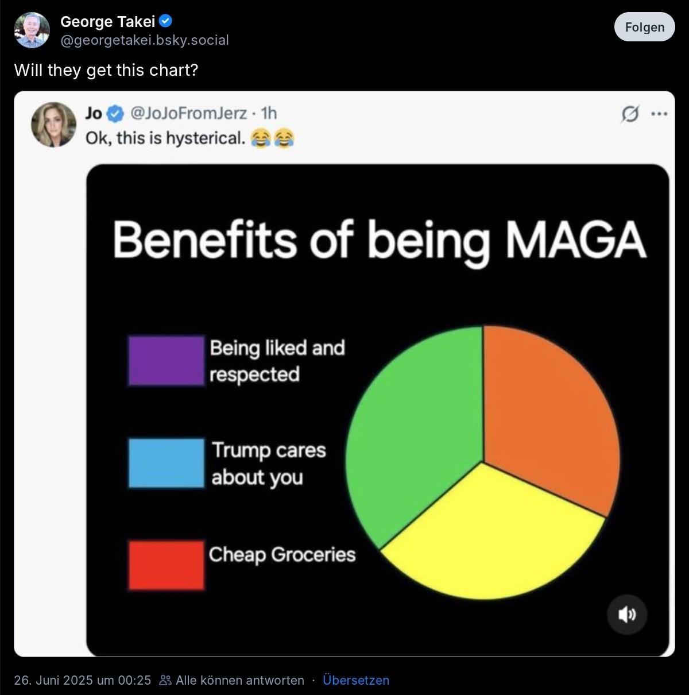Click Jo's profile picture in quoted post
This screenshot has width=689, height=695.
(53, 125)
